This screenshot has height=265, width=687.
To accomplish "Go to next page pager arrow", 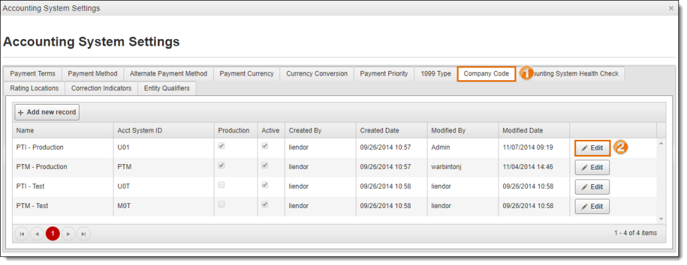I will point(68,233).
